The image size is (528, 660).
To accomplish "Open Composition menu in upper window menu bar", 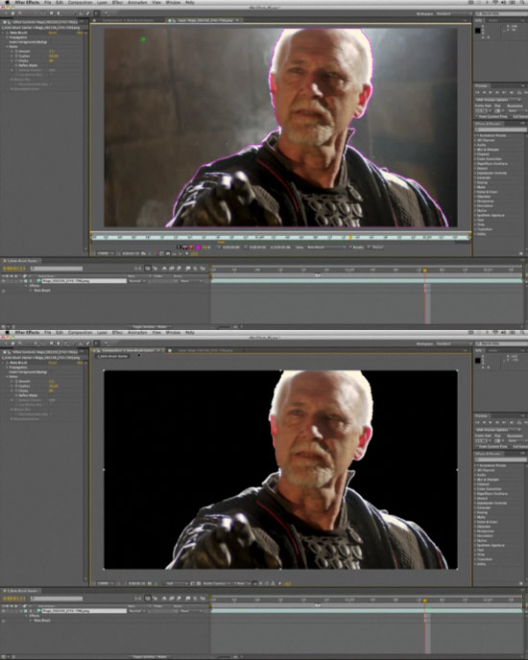I will (80, 3).
